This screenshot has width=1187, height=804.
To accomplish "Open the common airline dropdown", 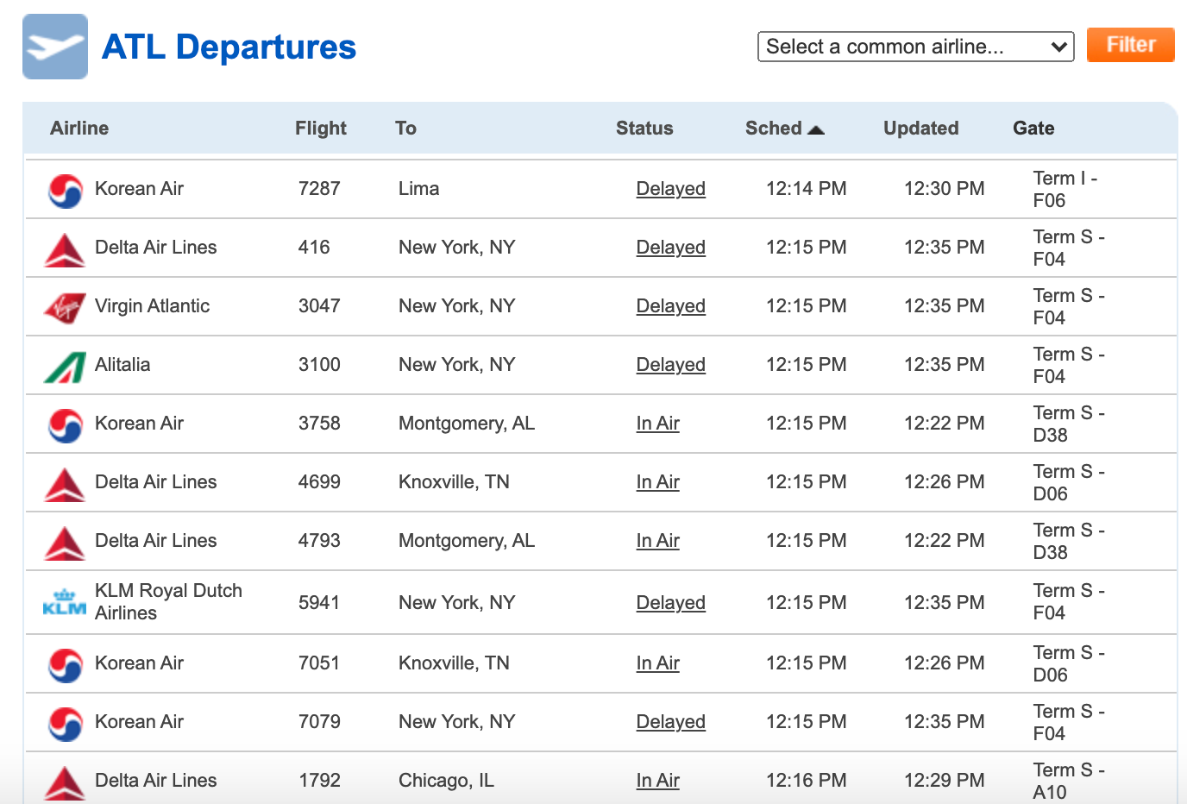I will (x=915, y=47).
